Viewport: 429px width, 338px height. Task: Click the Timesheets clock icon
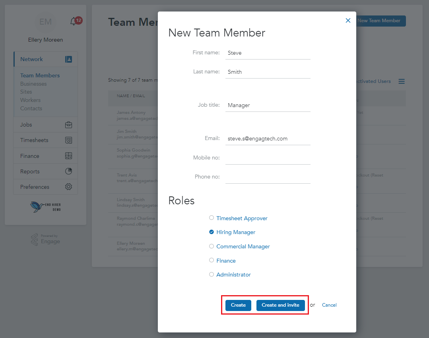(68, 140)
